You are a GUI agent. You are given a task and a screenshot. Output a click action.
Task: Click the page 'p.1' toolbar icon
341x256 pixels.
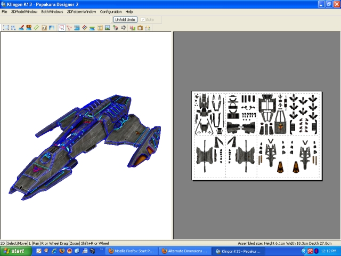pos(44,28)
